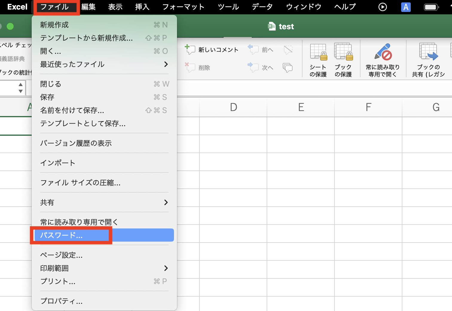Click the blue A input source indicator
452x311 pixels.
click(x=406, y=7)
